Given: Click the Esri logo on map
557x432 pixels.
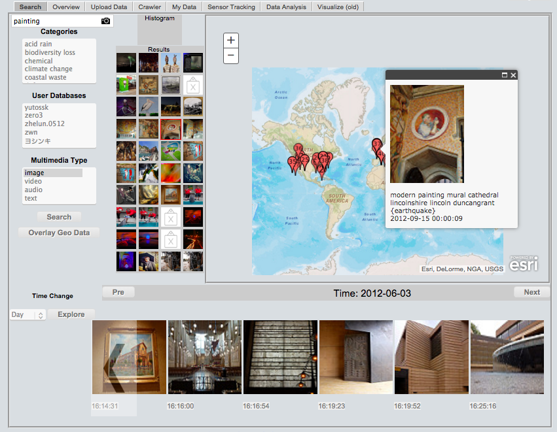Looking at the screenshot, I should point(524,263).
